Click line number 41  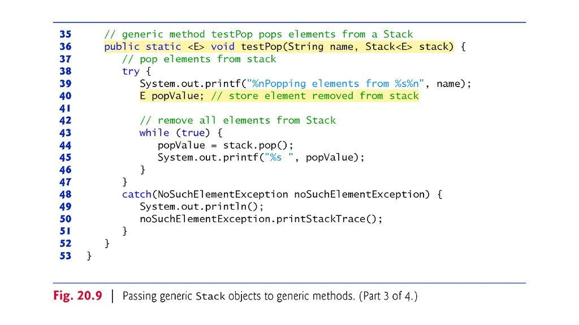coord(65,108)
